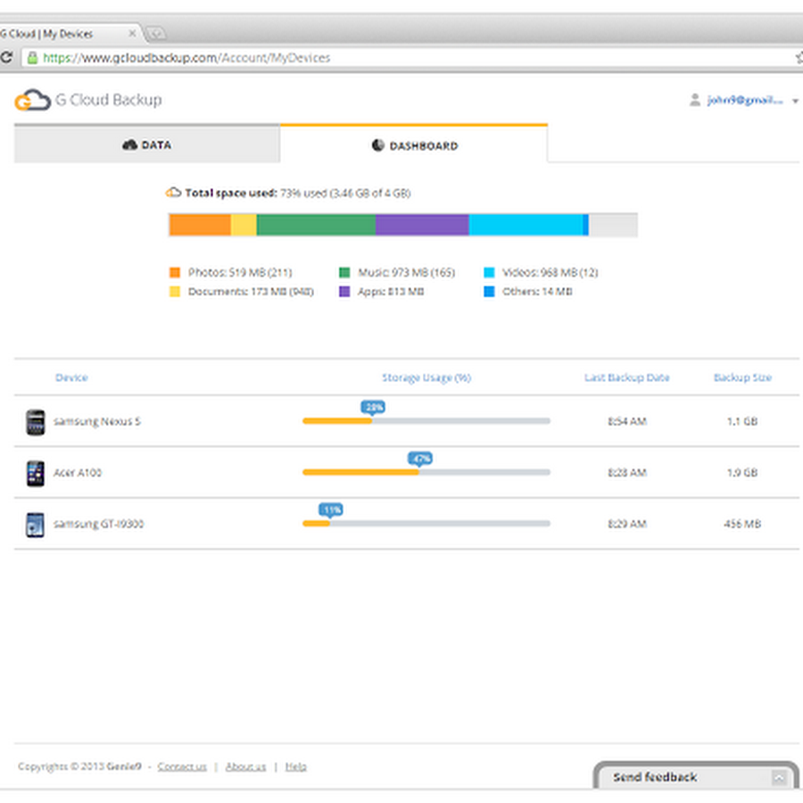Image resolution: width=803 pixels, height=803 pixels.
Task: Close the G Cloud My Devices browser tab
Action: (x=132, y=33)
